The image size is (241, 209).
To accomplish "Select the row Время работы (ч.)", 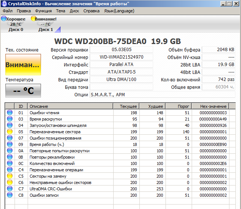I will tap(120, 144).
